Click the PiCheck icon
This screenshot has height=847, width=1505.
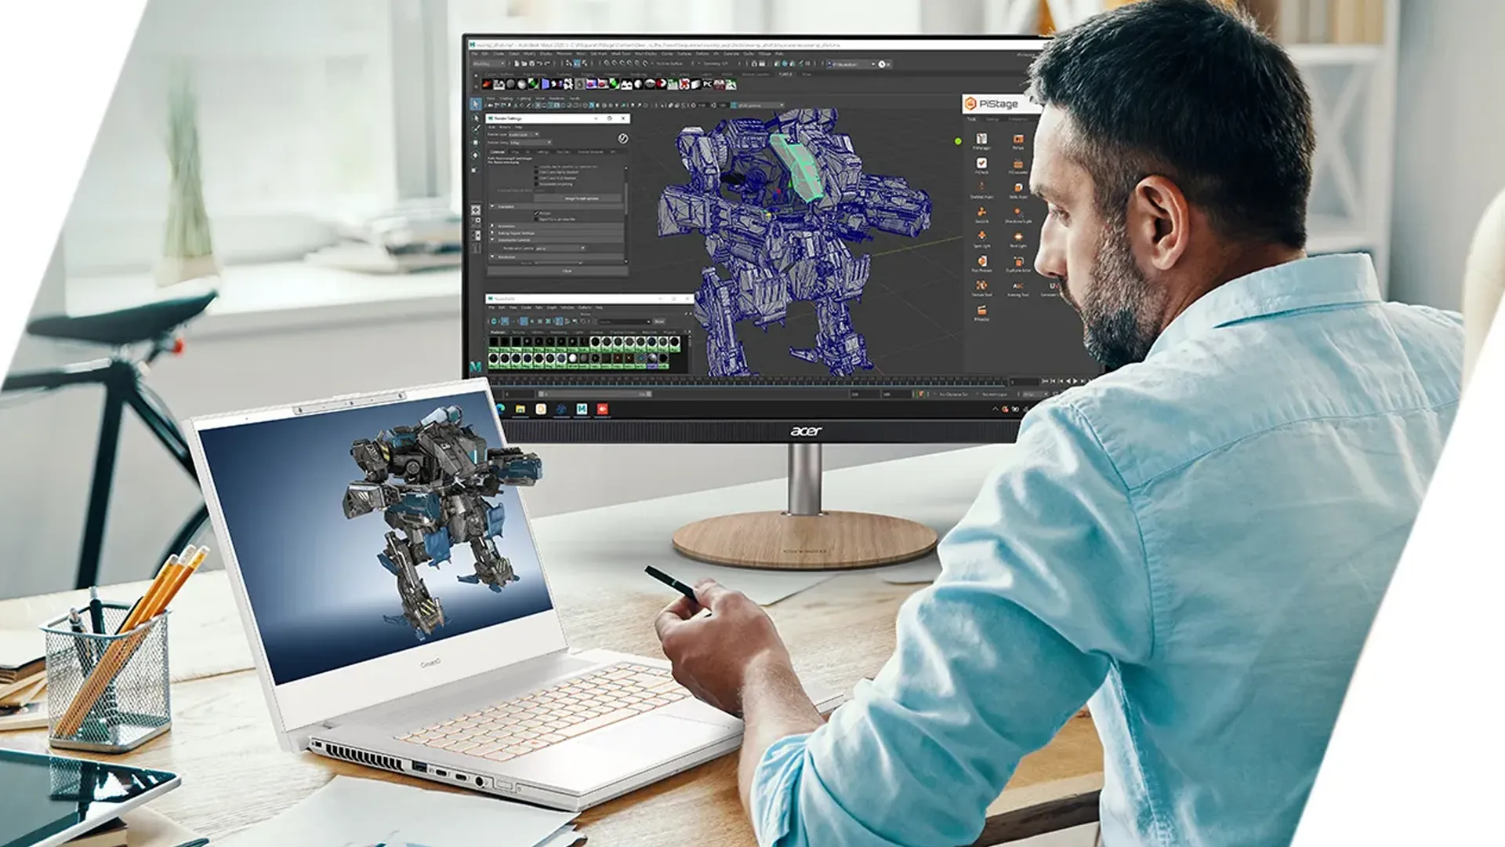(x=981, y=164)
